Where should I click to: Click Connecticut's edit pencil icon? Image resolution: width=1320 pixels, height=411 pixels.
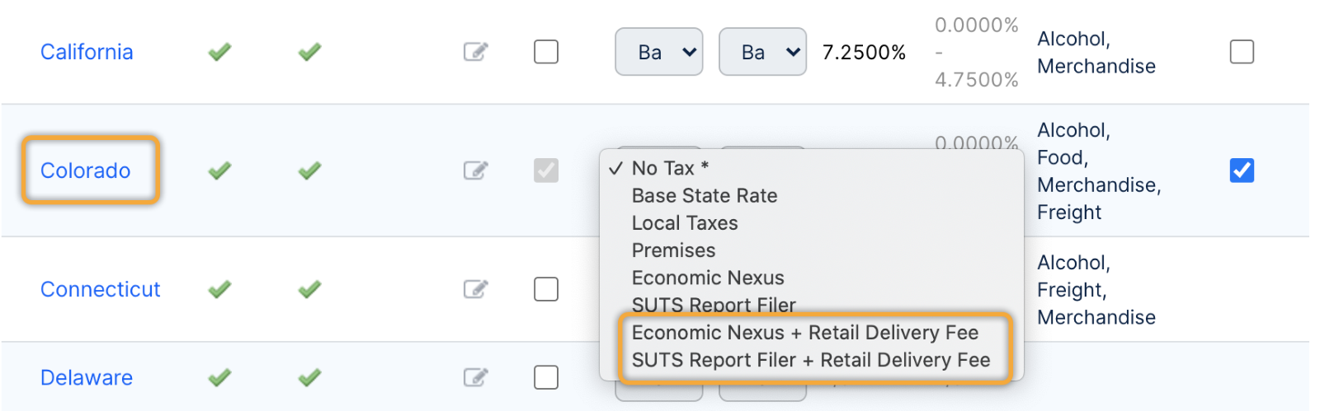[475, 289]
